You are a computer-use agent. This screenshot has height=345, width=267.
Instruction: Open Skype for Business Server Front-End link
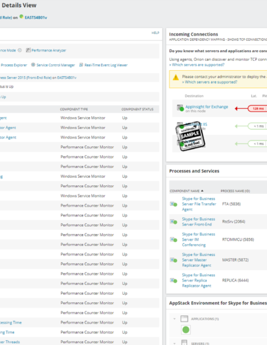pos(198,222)
